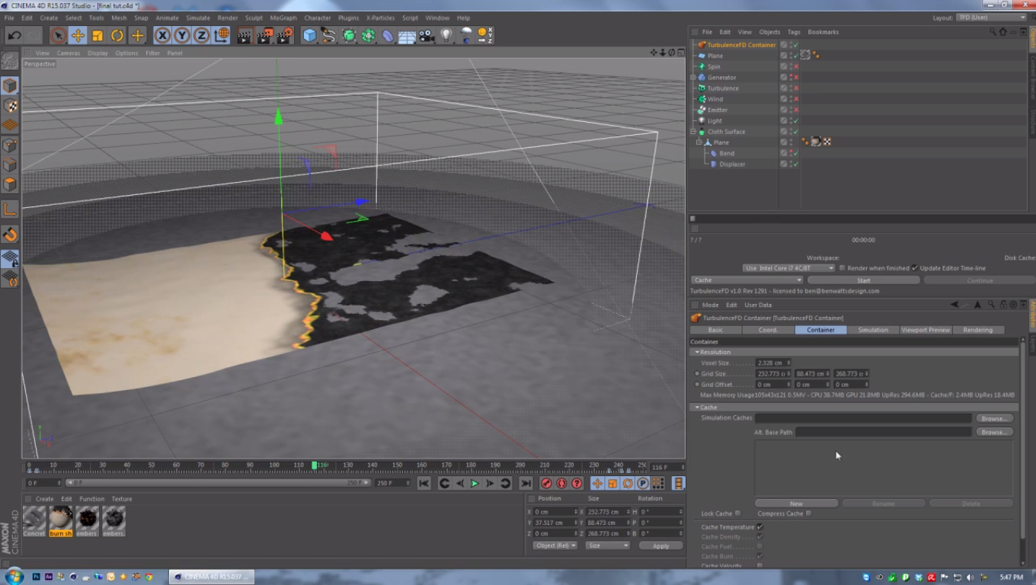Enable the Lock Cache checkbox

click(x=737, y=513)
